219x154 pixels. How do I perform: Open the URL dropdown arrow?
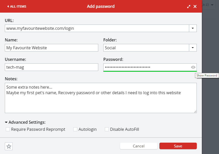(x=193, y=28)
